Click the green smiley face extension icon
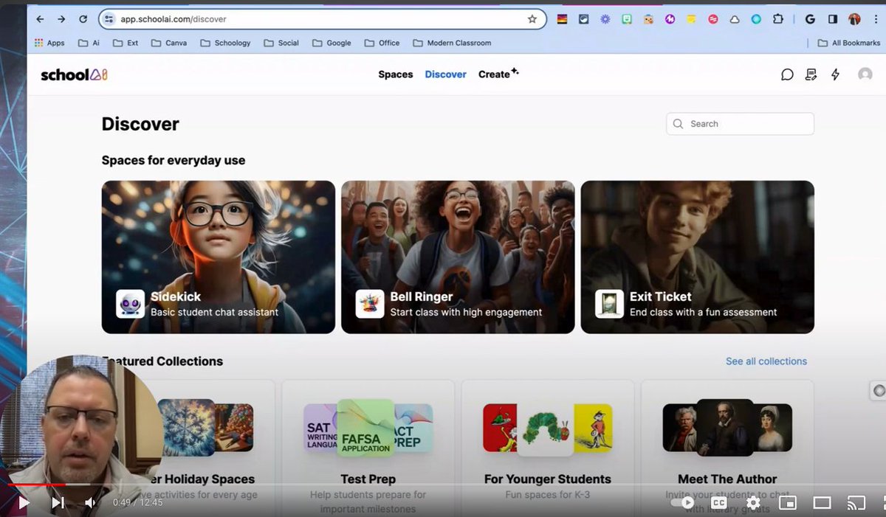886x517 pixels. click(x=627, y=19)
